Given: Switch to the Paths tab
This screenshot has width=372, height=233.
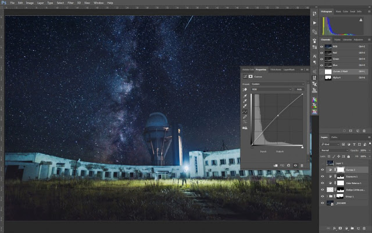Looking at the screenshot, I should 334,137.
